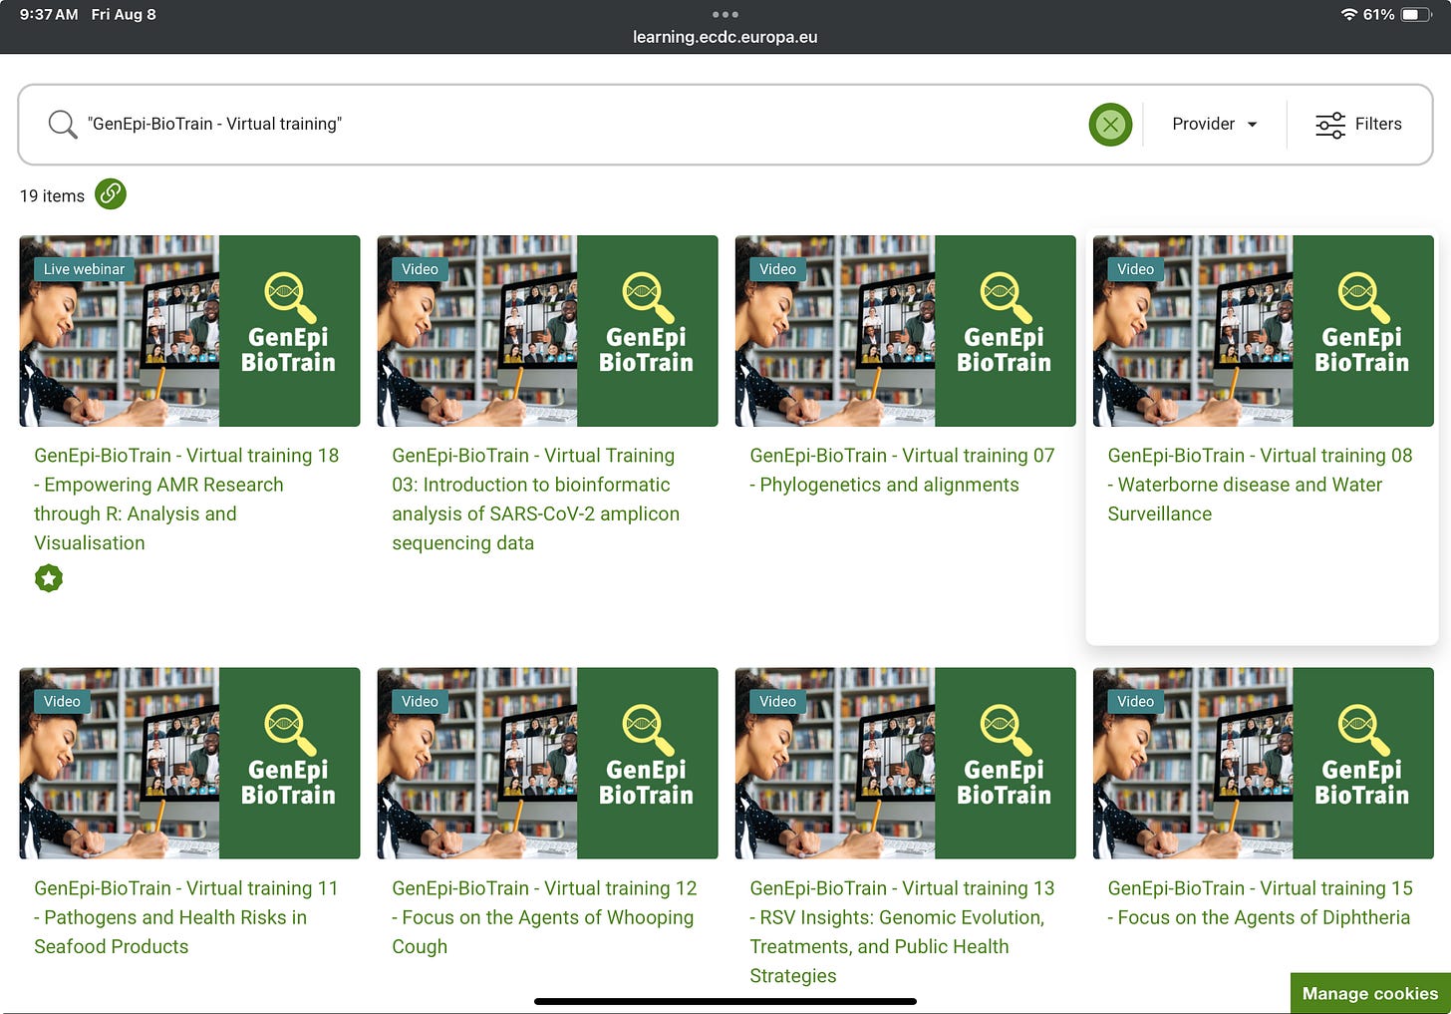Click the Video tag on training 11 card
Image resolution: width=1451 pixels, height=1014 pixels.
pos(62,701)
